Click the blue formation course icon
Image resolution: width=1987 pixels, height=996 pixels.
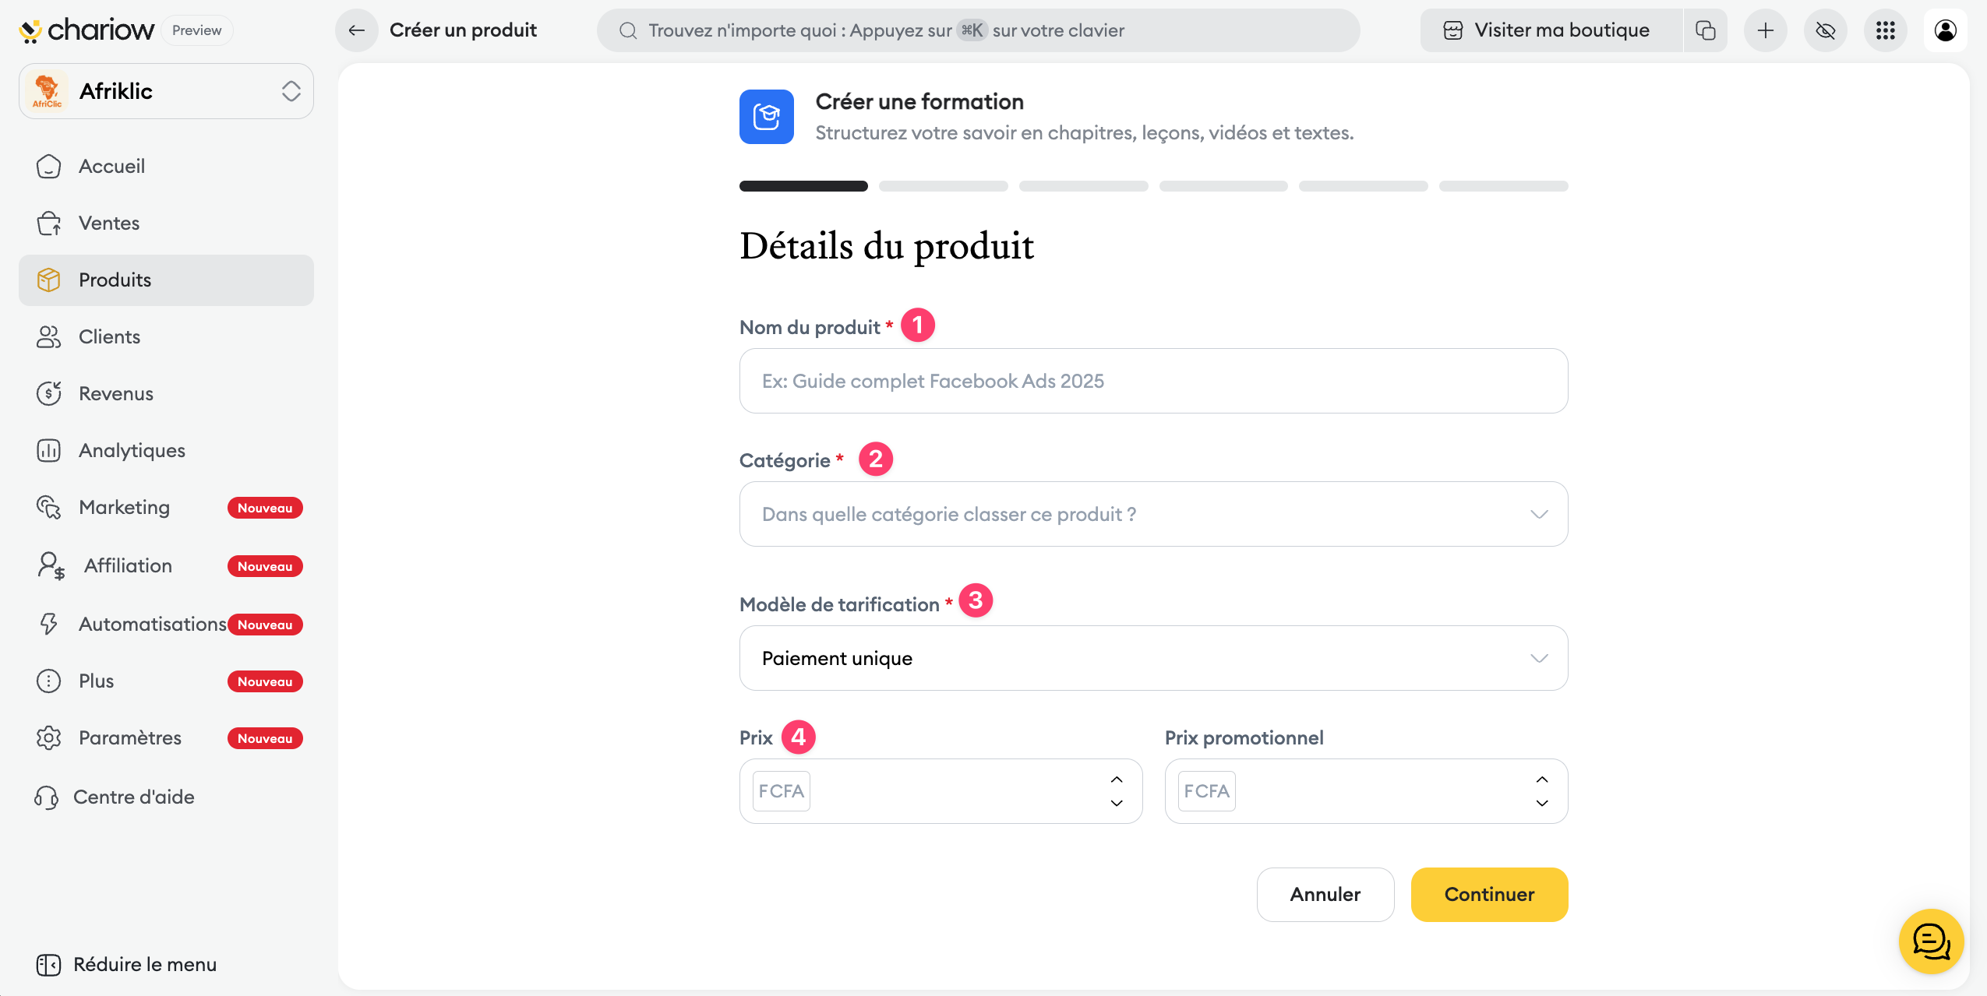click(766, 117)
